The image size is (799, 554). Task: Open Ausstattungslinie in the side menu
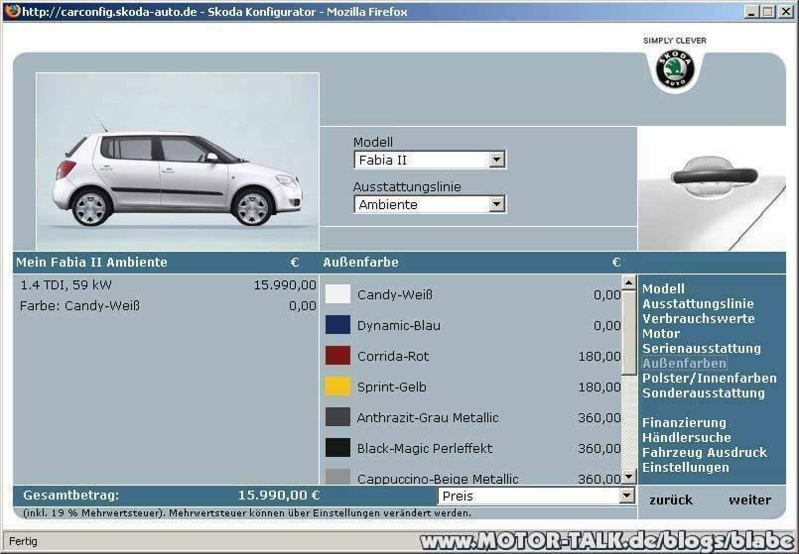698,304
